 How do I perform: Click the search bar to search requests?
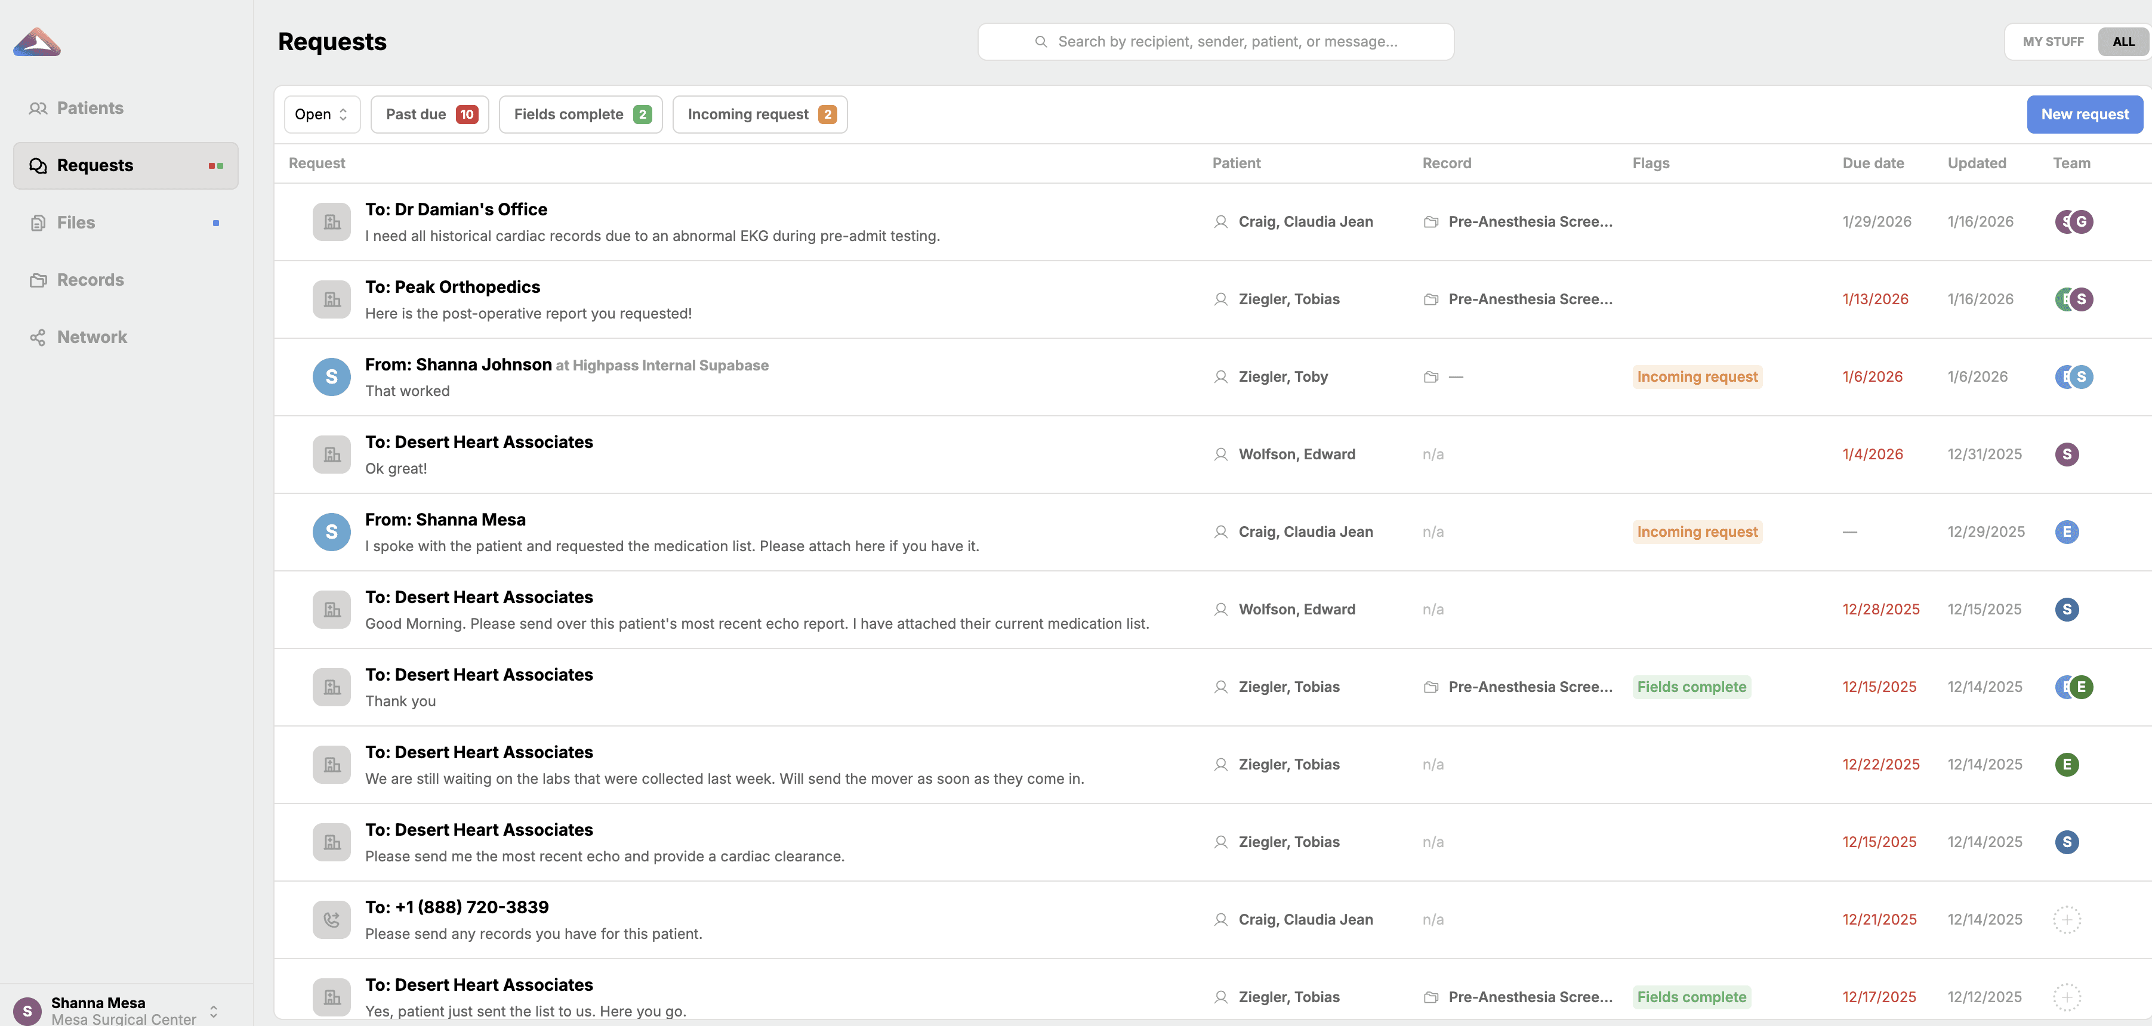[1216, 41]
